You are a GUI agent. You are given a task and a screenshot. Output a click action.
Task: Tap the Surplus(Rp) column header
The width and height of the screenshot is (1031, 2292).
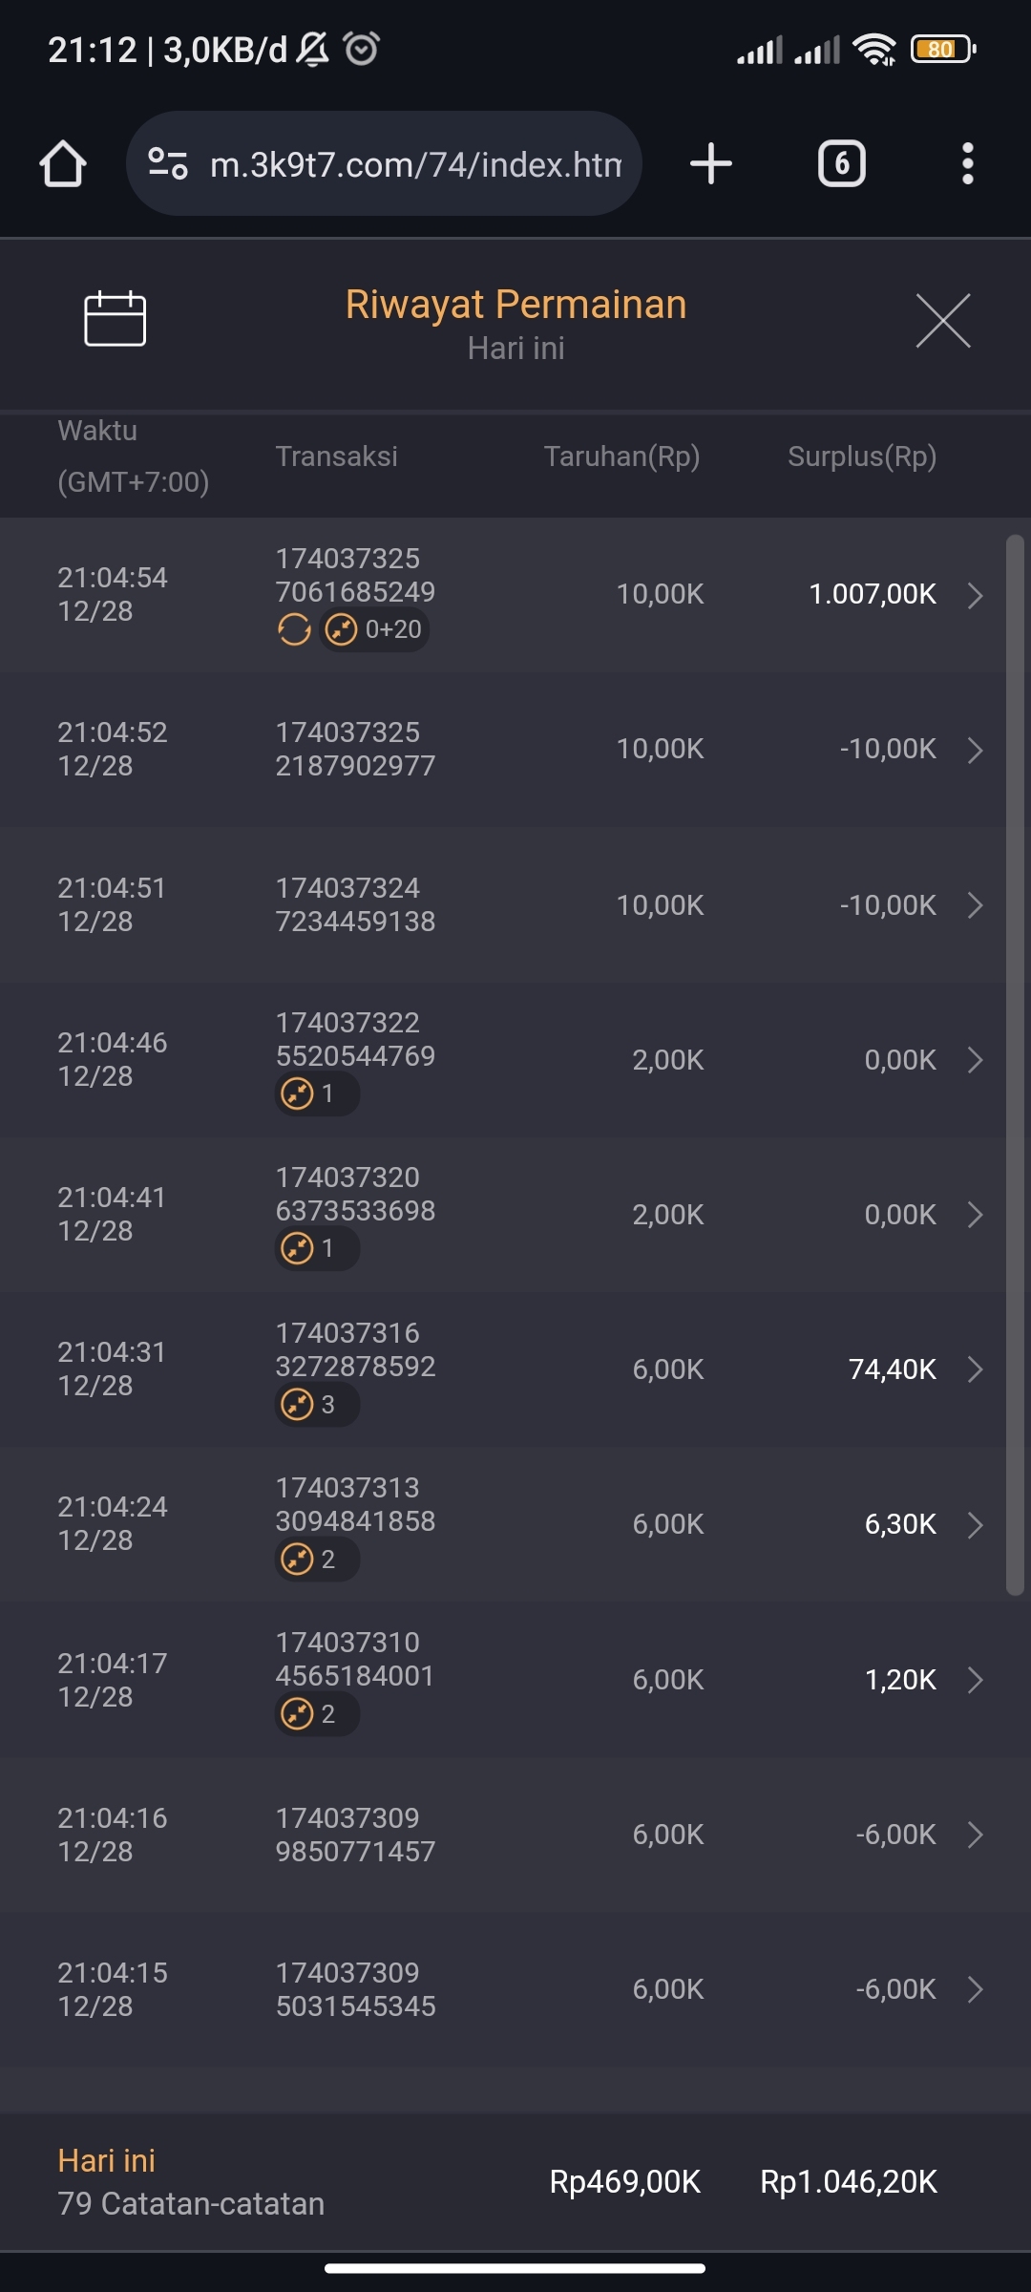tap(861, 456)
